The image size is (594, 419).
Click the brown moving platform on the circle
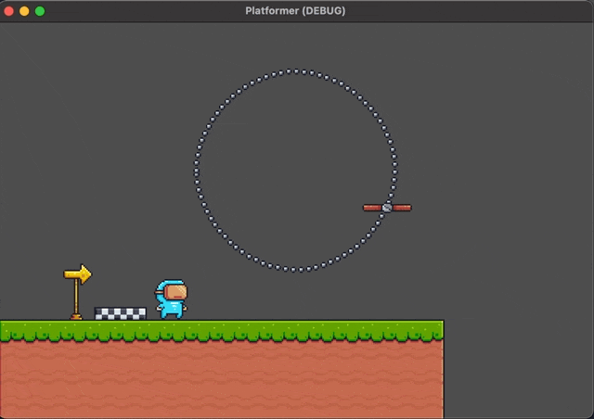387,208
